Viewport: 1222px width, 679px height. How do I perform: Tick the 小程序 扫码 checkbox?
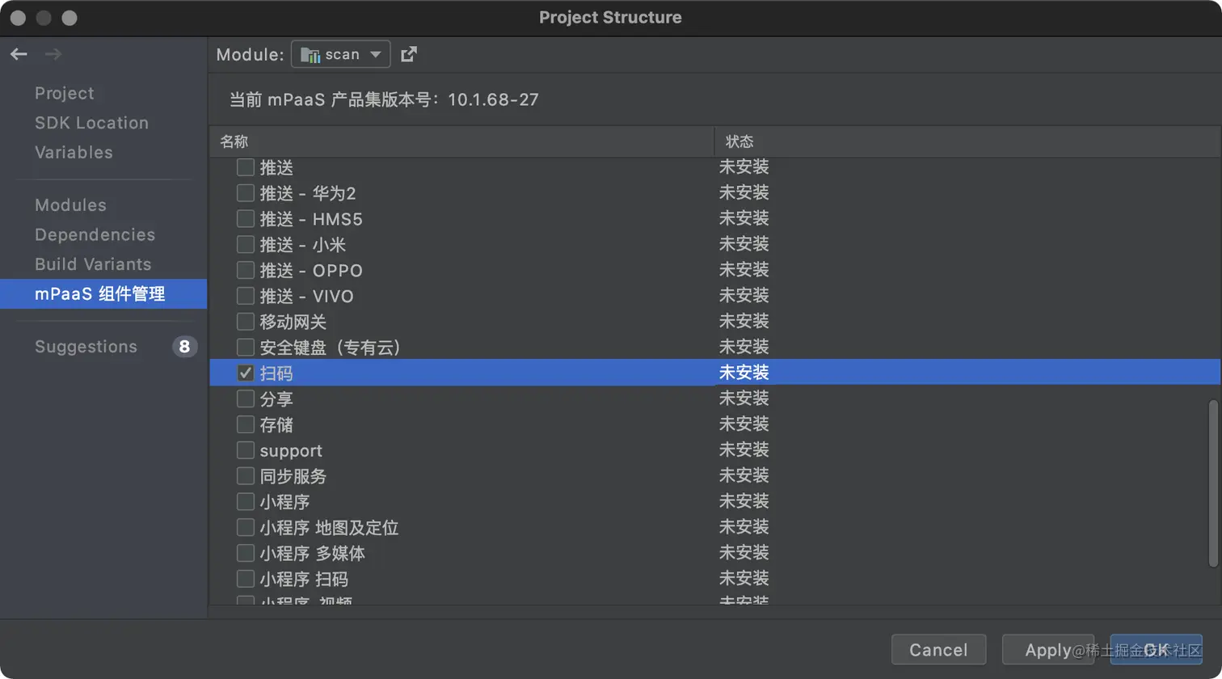point(246,579)
